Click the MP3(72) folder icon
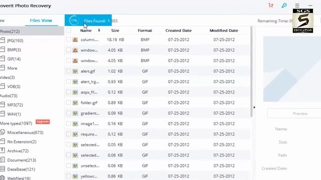Viewport: 321px width, 180px height. coord(2,104)
